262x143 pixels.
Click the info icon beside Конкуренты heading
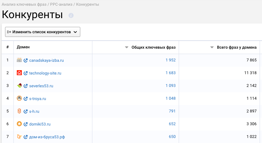click(x=71, y=15)
